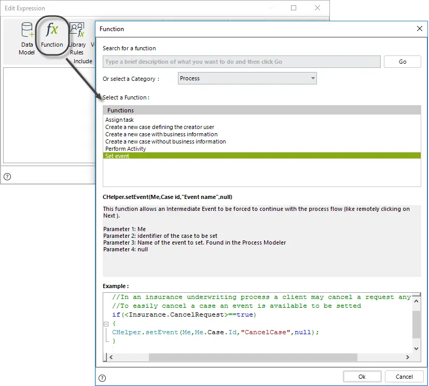This screenshot has height=386, width=429.
Task: Collapse the code block in Example
Action: point(106,324)
